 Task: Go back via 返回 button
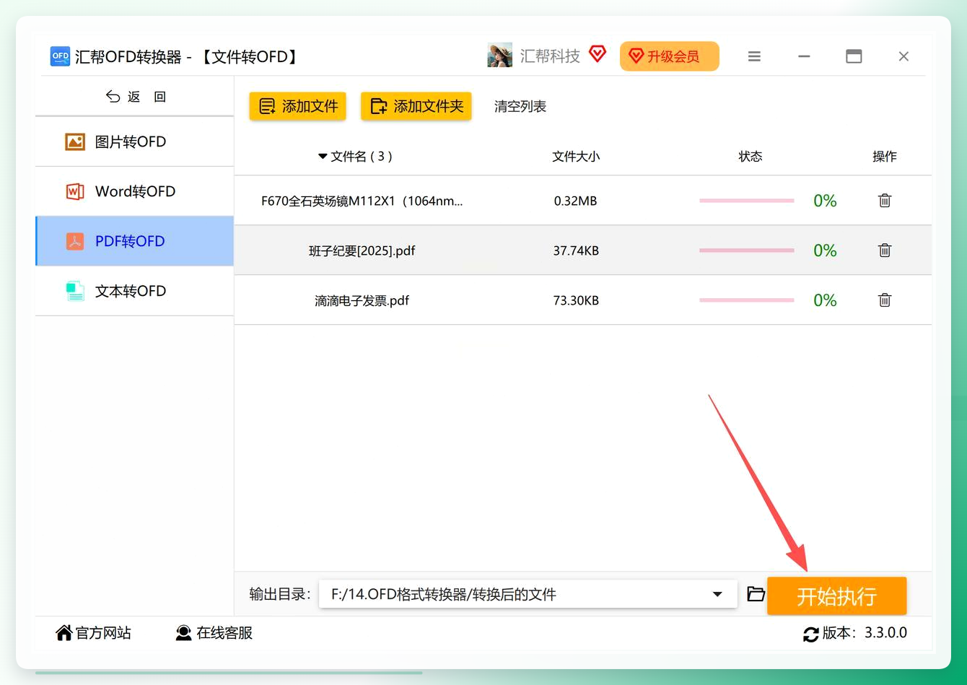click(x=135, y=97)
